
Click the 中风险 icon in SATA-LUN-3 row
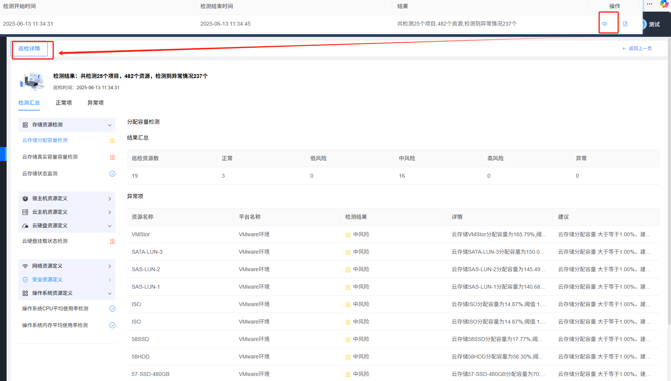click(x=348, y=252)
